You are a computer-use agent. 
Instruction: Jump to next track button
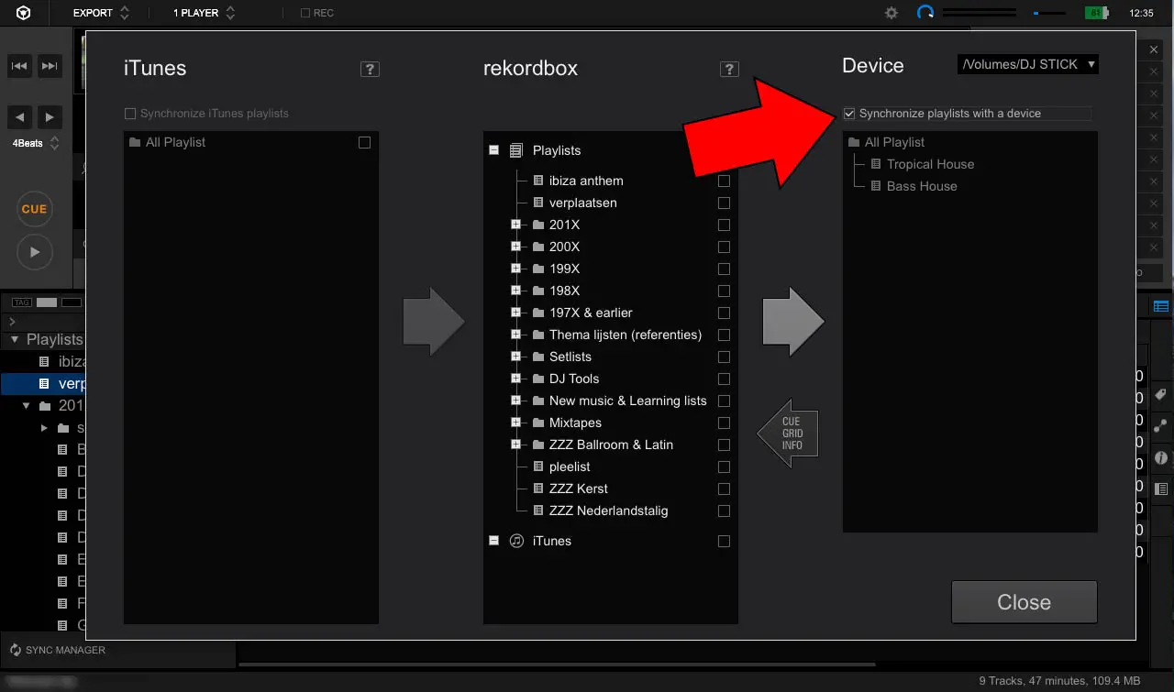[50, 66]
